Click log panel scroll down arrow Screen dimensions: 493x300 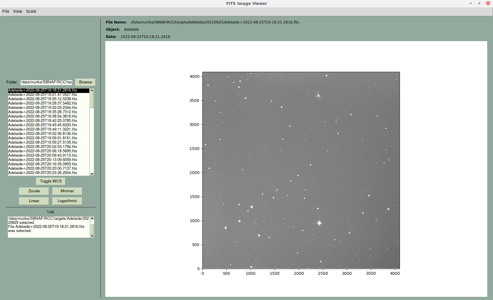click(x=92, y=236)
